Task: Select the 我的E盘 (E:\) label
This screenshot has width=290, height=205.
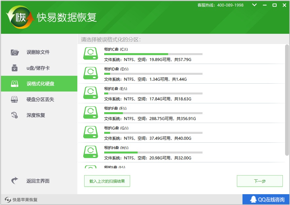Action: 116,89
